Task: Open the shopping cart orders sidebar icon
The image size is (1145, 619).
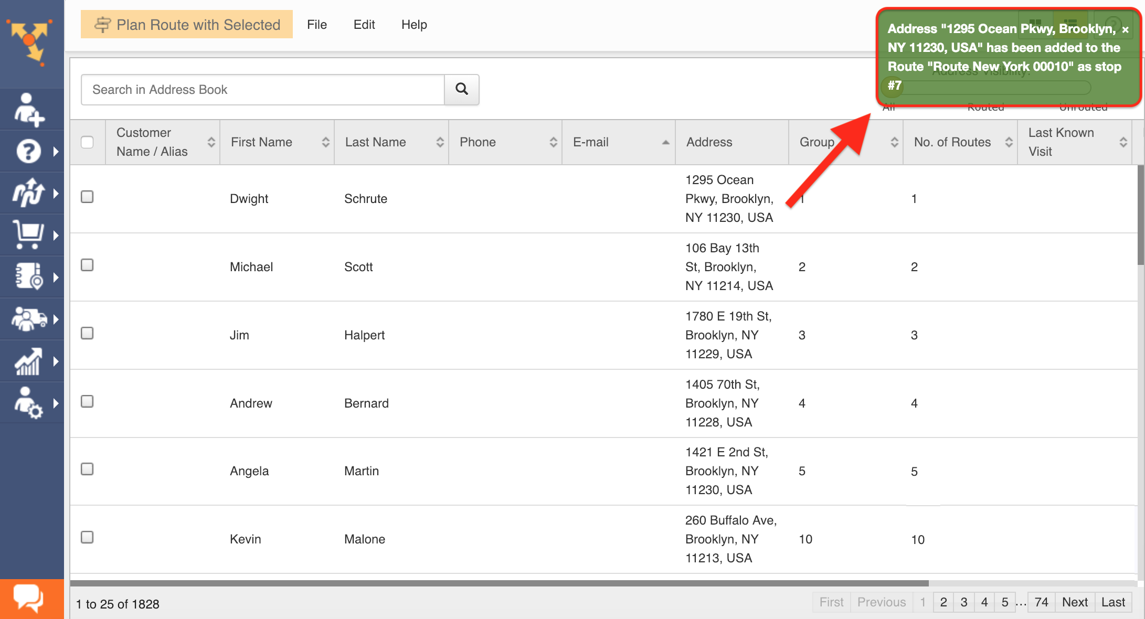Action: [x=29, y=235]
